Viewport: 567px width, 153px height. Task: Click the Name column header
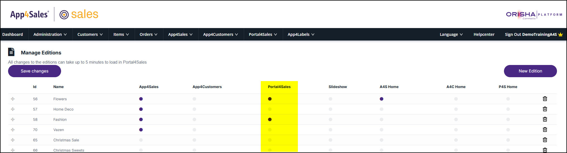[59, 87]
